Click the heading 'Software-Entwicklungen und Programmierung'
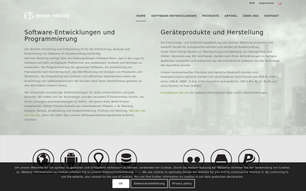The width and height of the screenshot is (306, 191). (69, 36)
